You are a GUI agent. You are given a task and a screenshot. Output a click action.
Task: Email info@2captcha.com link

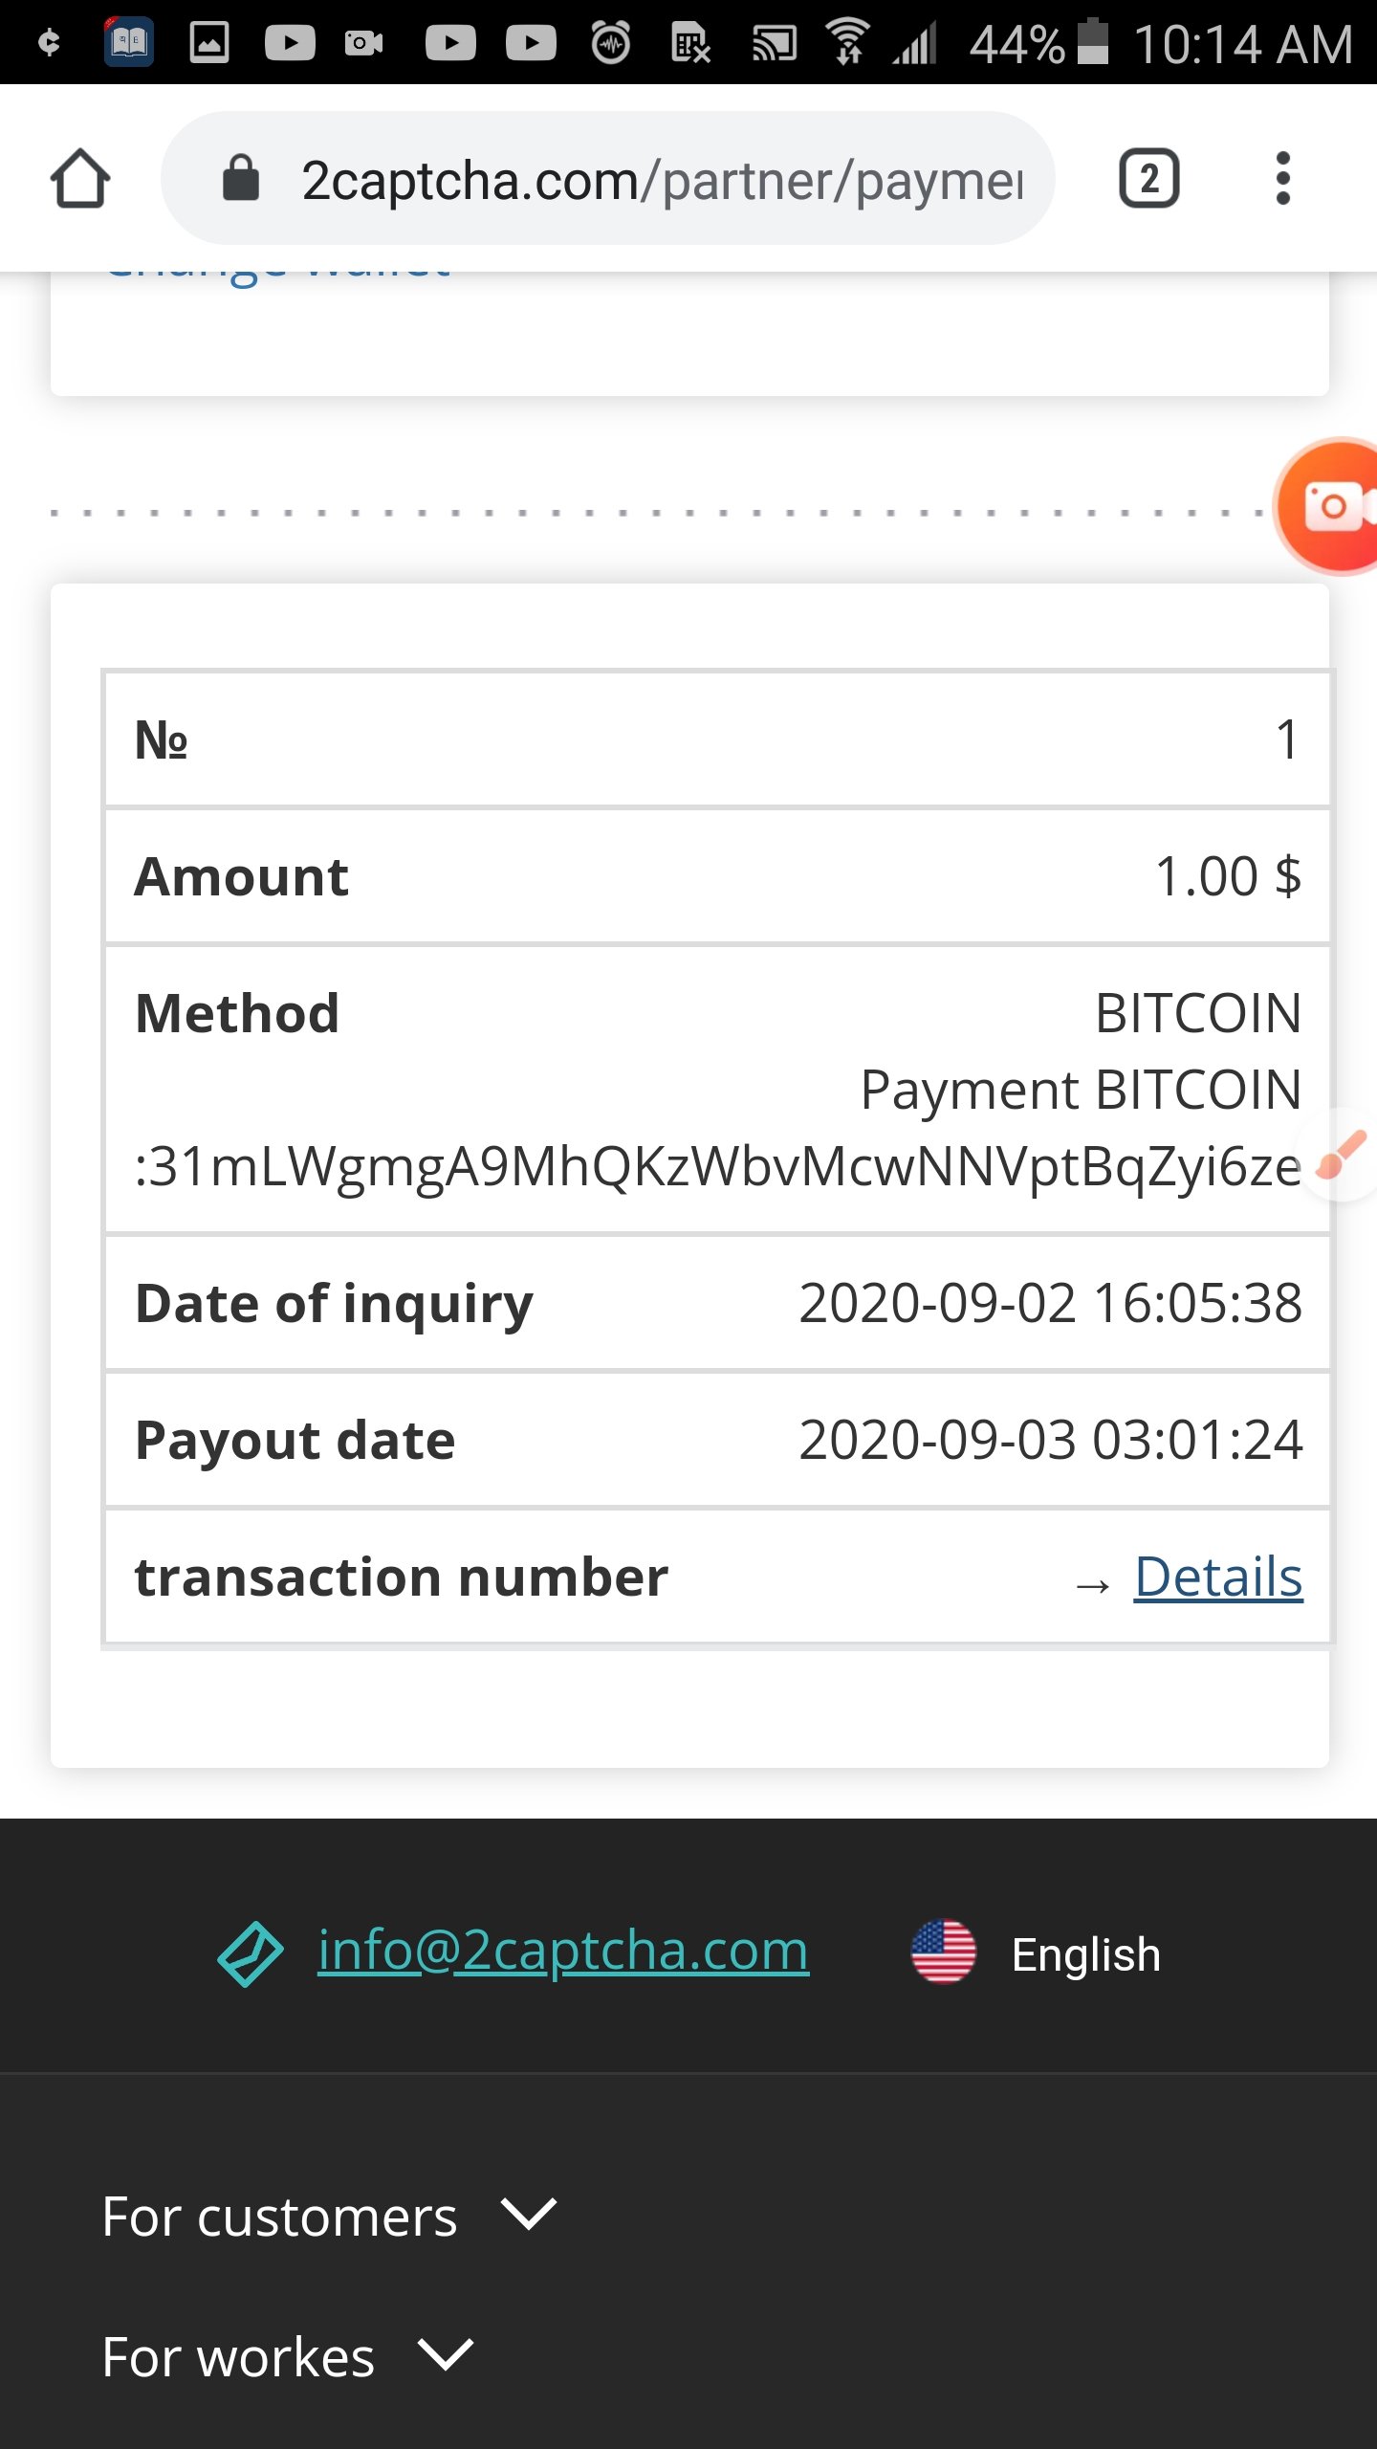[563, 1951]
